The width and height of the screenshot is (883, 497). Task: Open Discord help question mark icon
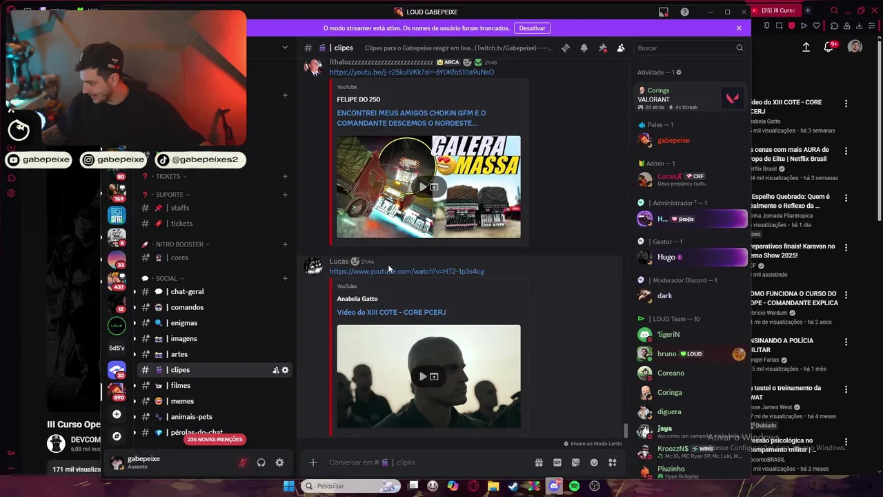[x=684, y=12]
